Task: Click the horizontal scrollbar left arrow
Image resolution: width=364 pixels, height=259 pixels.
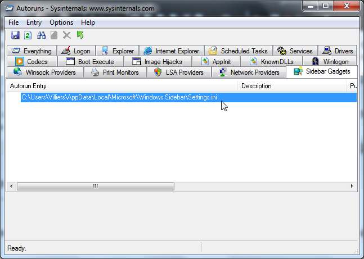Action: 11,186
